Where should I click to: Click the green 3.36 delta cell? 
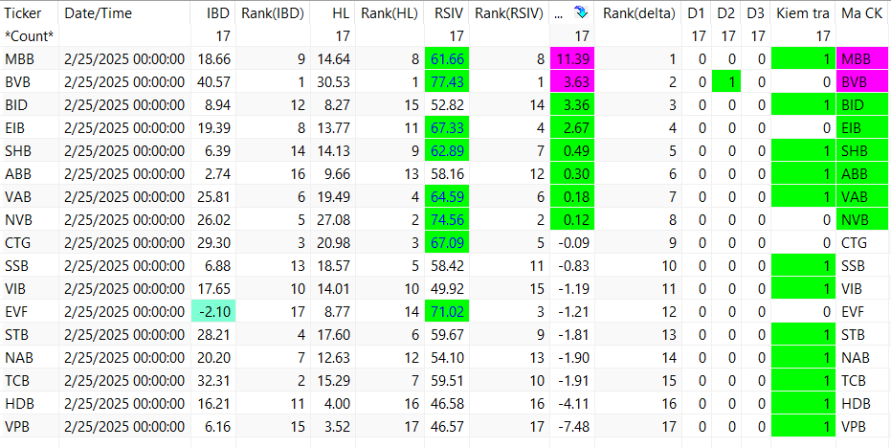click(x=571, y=105)
